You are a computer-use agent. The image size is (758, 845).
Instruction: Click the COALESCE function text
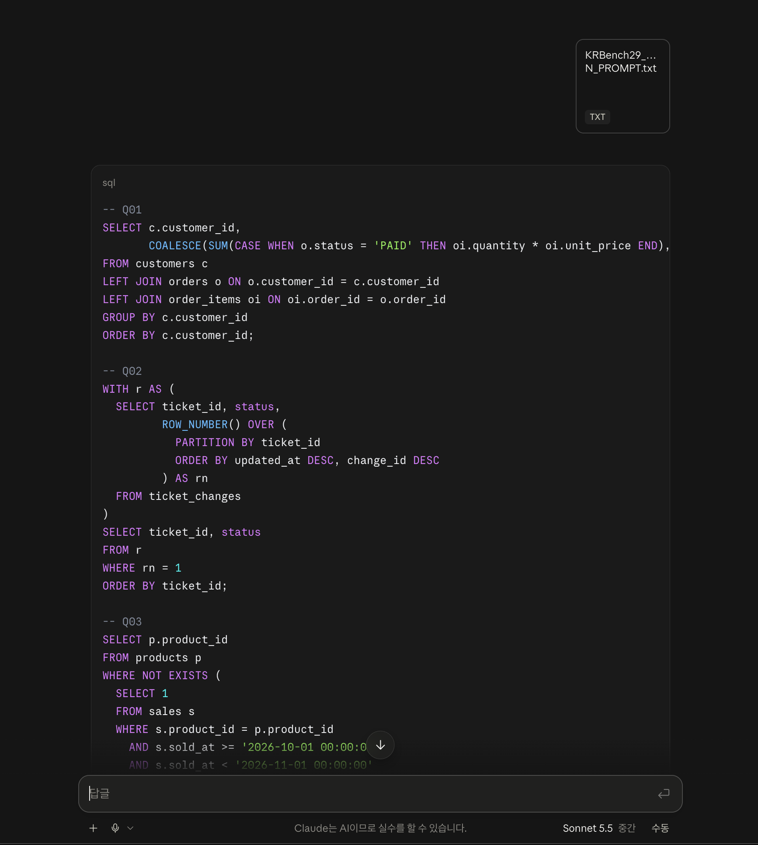tap(175, 245)
